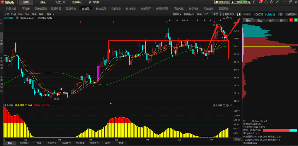
Task: Select the 30分 period
Action: coord(20,14)
